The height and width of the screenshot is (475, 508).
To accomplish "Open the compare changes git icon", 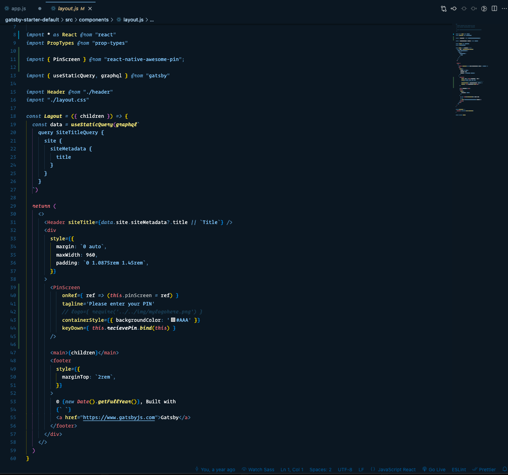I will tap(444, 9).
